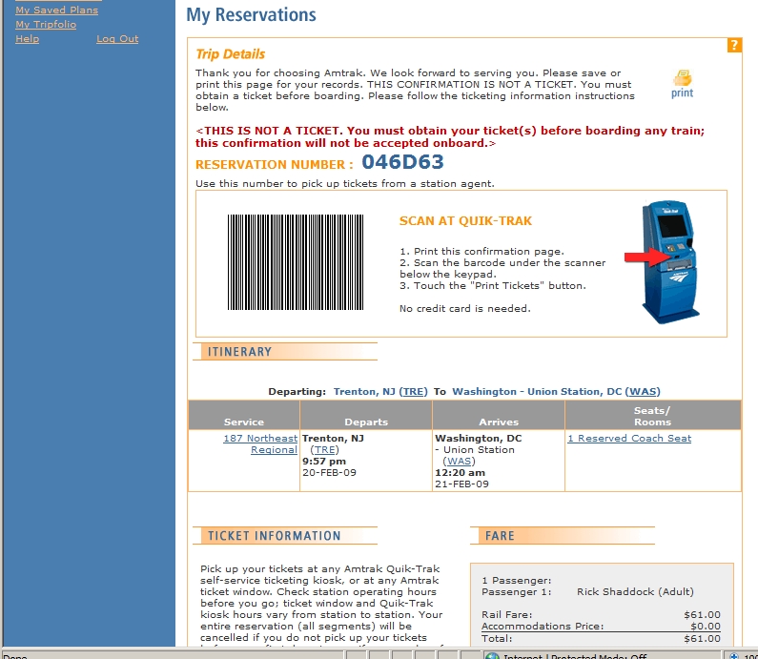Click the Log Out link
758x659 pixels.
click(x=117, y=39)
